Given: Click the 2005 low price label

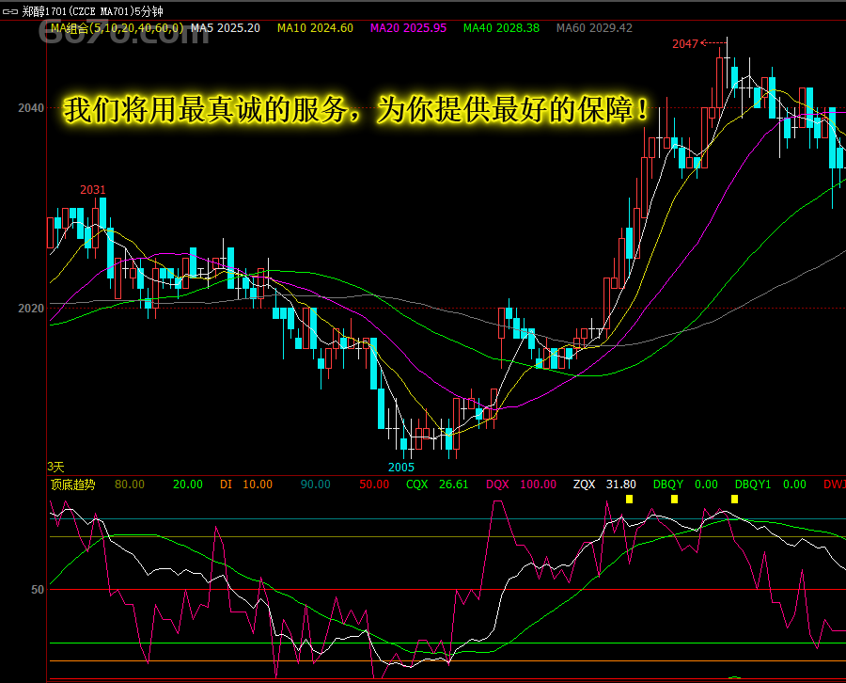Looking at the screenshot, I should (x=401, y=467).
